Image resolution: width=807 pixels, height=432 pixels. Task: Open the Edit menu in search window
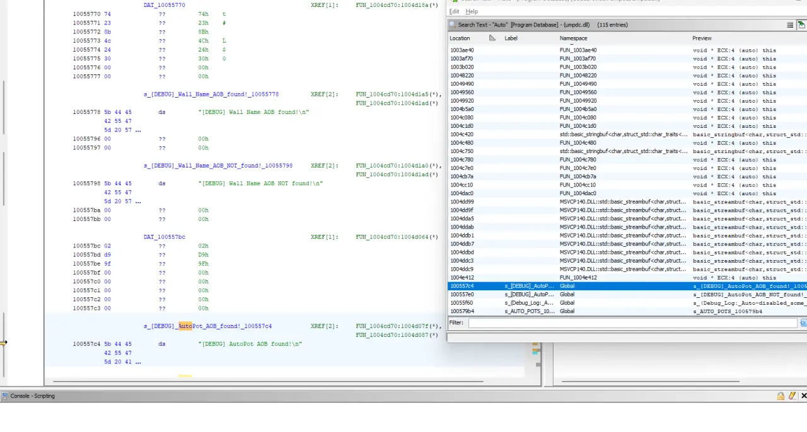click(454, 11)
